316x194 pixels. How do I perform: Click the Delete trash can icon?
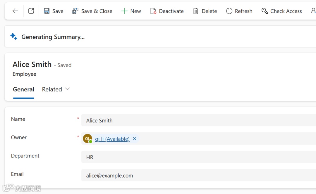pos(196,11)
